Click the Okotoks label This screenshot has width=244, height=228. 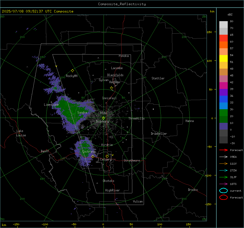click(x=108, y=181)
